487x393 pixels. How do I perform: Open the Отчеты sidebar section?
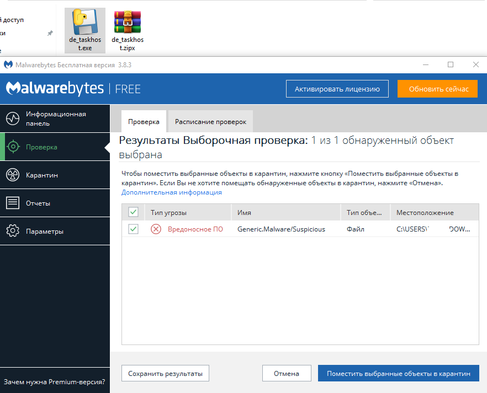coord(55,203)
